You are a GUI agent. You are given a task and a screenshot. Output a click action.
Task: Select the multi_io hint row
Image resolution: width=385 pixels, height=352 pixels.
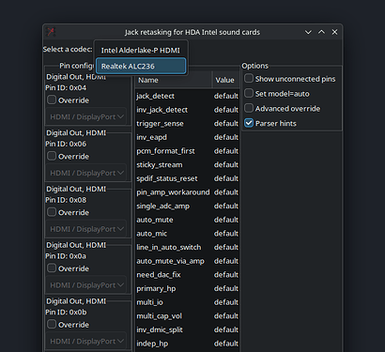(188, 302)
